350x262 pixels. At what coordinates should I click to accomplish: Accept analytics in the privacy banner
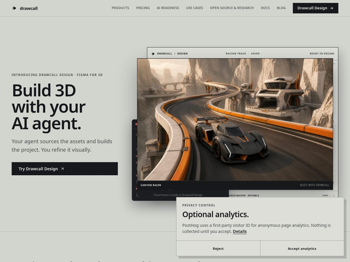coord(302,249)
